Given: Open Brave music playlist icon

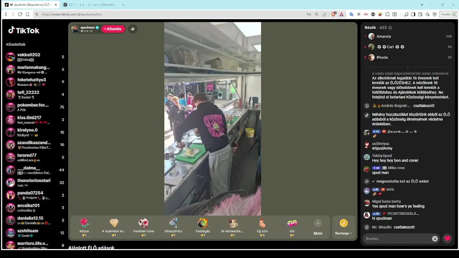Looking at the screenshot, I should (x=406, y=14).
